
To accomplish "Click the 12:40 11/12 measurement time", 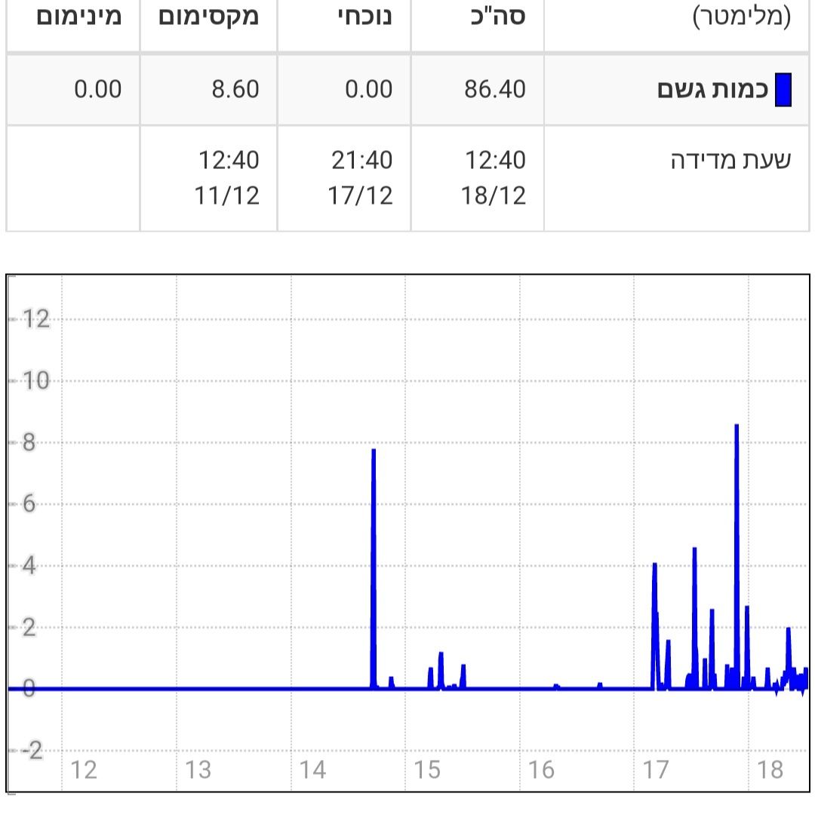I will [229, 178].
